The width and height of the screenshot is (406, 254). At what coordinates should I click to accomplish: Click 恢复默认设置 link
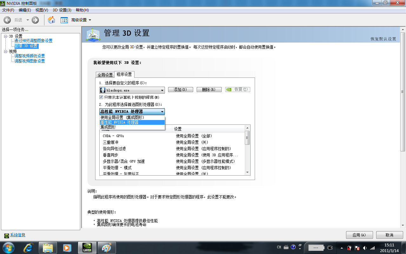coord(383,39)
